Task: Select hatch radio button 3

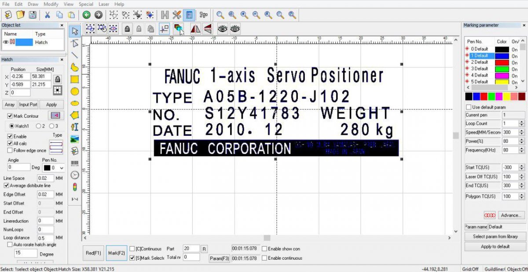Action: coord(51,126)
